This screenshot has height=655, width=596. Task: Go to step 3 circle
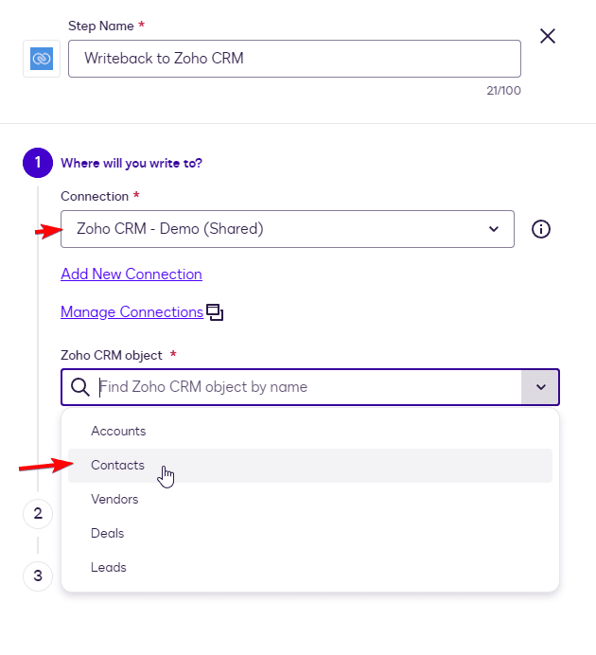[38, 575]
